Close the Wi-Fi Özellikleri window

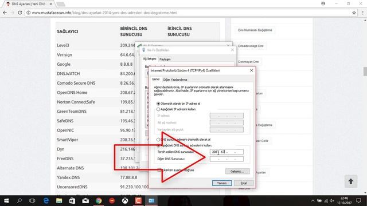tap(232, 50)
